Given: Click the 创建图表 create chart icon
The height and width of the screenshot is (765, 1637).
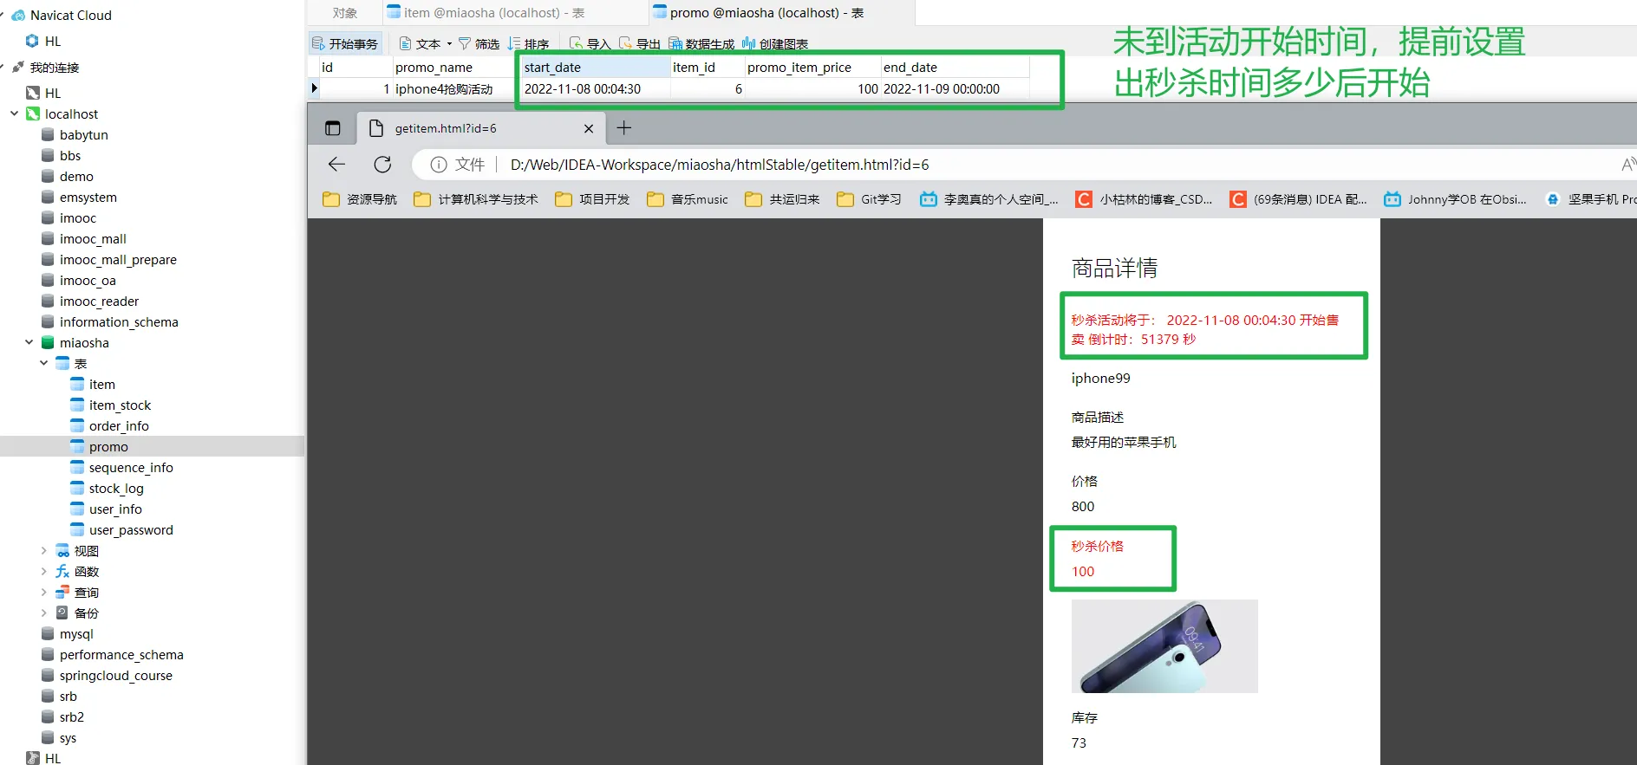Looking at the screenshot, I should coord(749,43).
